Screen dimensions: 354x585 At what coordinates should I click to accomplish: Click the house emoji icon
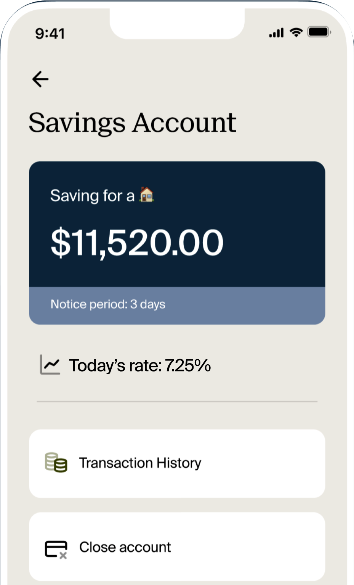147,195
